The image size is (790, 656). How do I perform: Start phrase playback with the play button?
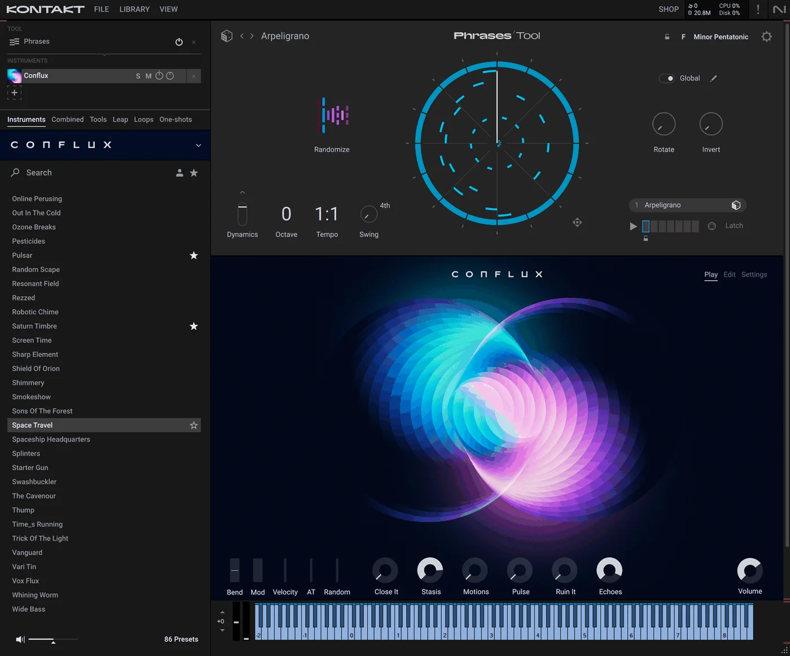click(633, 226)
